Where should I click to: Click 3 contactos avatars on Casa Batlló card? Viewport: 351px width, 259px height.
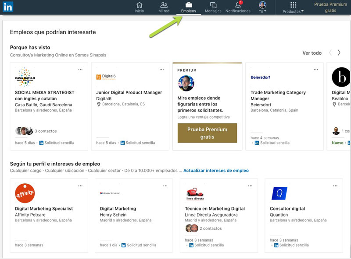(25, 131)
